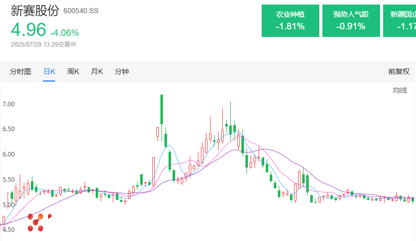Viewport: 416px width, 241px height.
Task: Click the stock code 600540.SS
Action: pos(81,11)
